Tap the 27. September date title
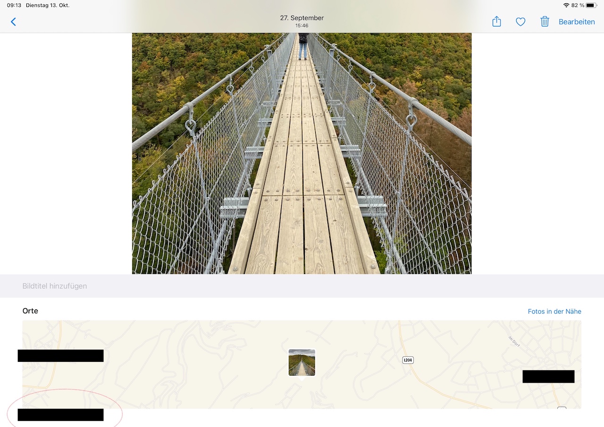 pyautogui.click(x=302, y=18)
